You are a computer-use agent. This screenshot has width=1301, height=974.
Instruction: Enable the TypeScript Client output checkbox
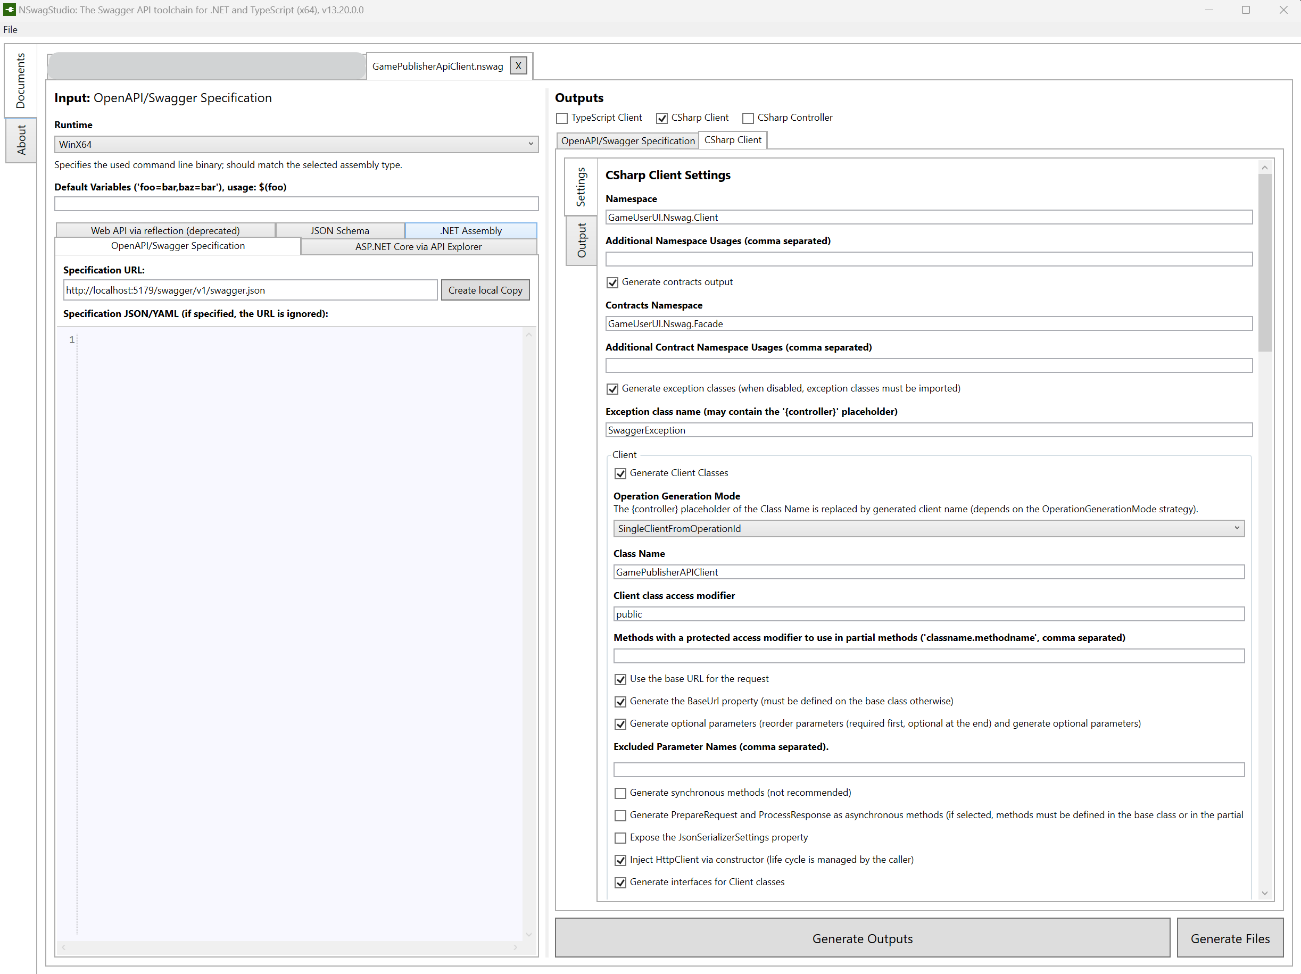pyautogui.click(x=562, y=118)
